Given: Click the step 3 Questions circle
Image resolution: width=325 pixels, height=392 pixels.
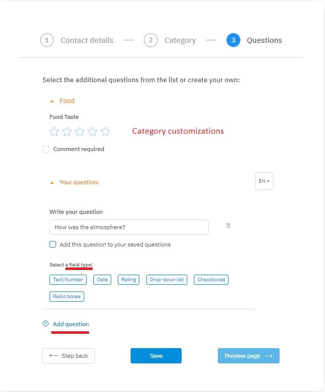Looking at the screenshot, I should click(233, 40).
